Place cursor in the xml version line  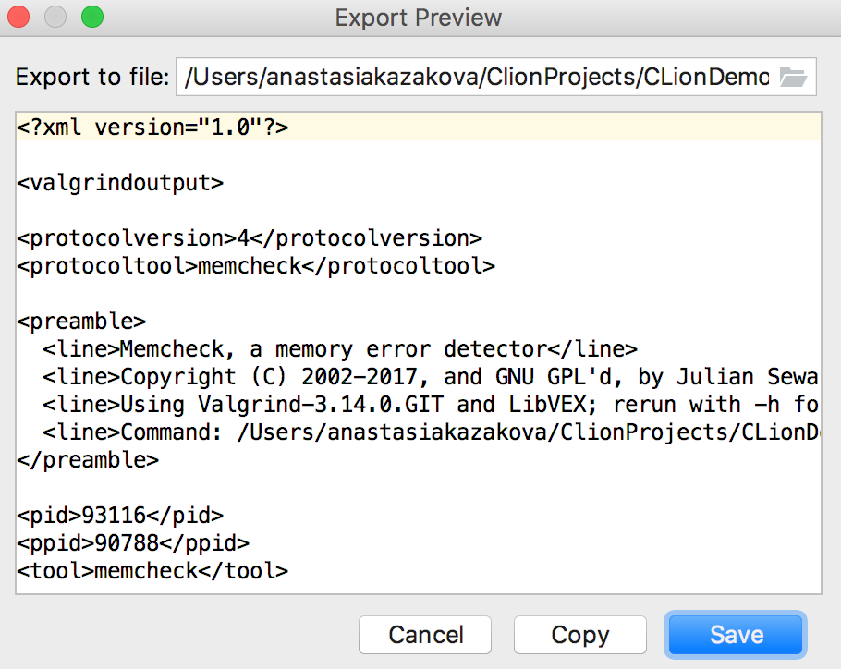pos(152,128)
